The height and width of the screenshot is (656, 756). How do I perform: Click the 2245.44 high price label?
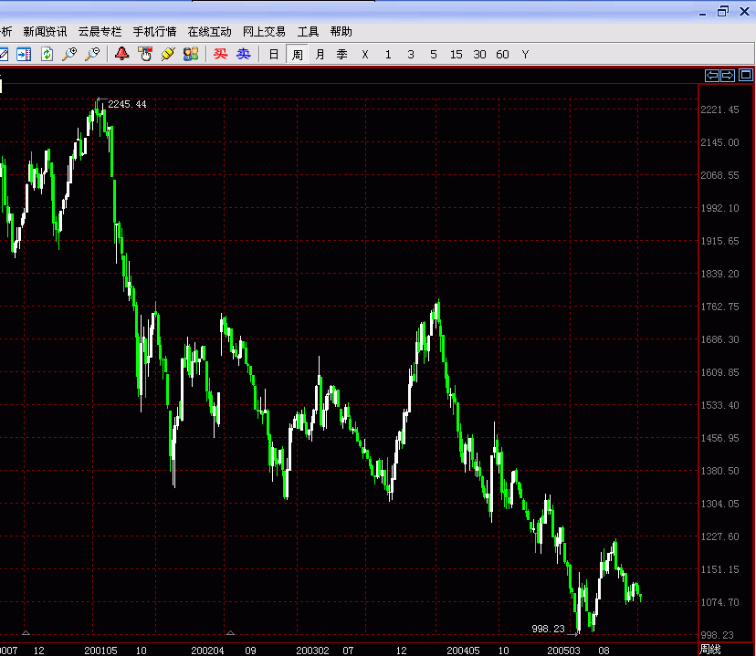click(127, 104)
